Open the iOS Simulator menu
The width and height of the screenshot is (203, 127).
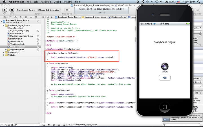point(16,2)
